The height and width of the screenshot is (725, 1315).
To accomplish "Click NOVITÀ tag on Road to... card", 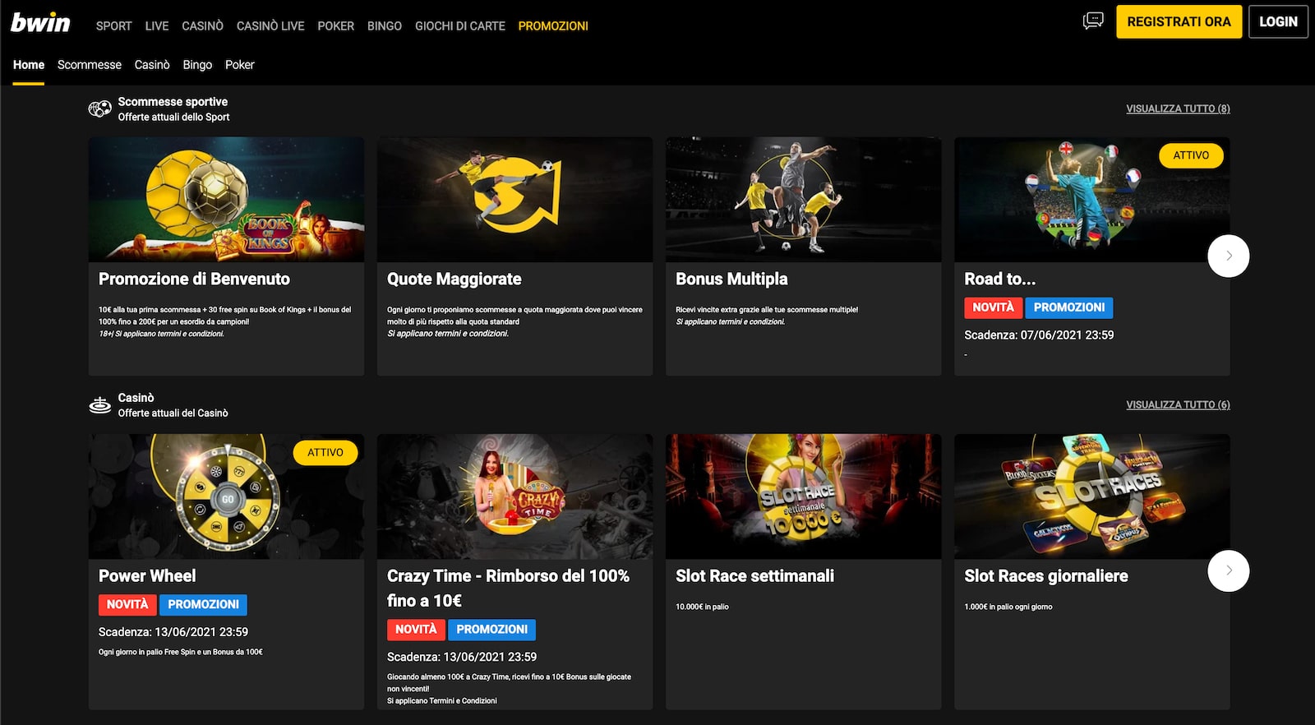I will coord(993,307).
